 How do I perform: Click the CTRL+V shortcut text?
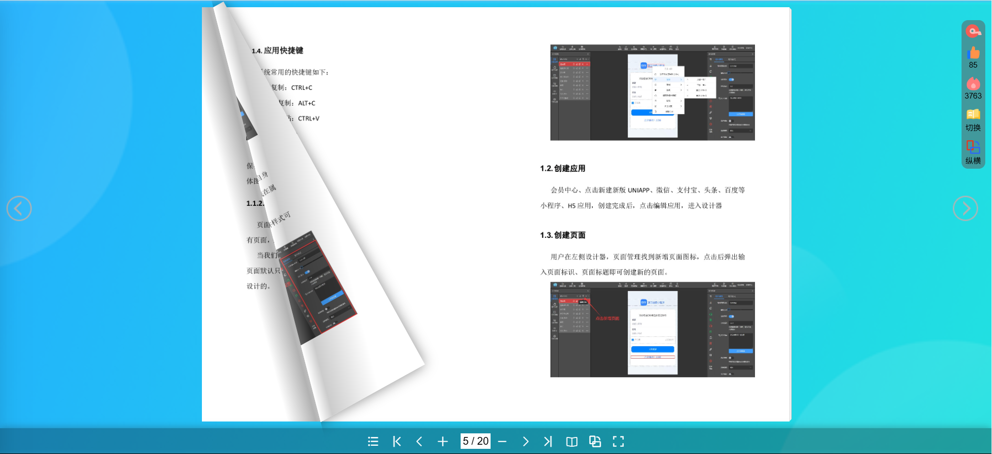(308, 119)
